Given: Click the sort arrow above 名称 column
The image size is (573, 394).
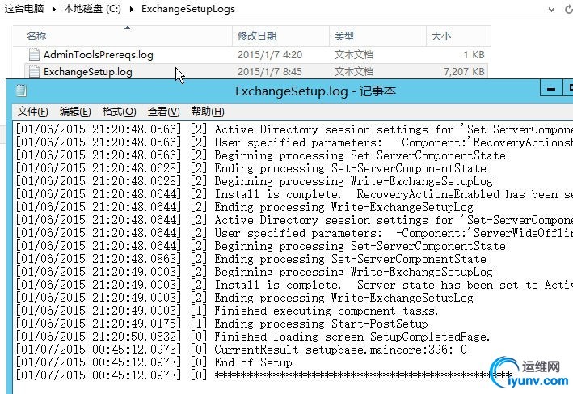Looking at the screenshot, I should click(127, 28).
